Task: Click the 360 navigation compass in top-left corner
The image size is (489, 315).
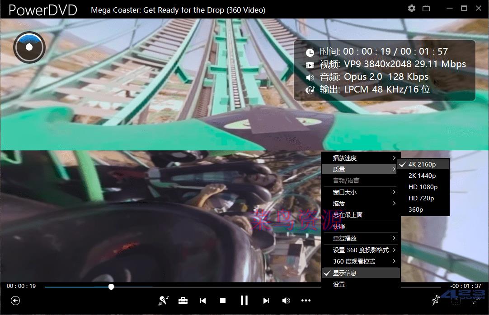Action: pos(29,47)
